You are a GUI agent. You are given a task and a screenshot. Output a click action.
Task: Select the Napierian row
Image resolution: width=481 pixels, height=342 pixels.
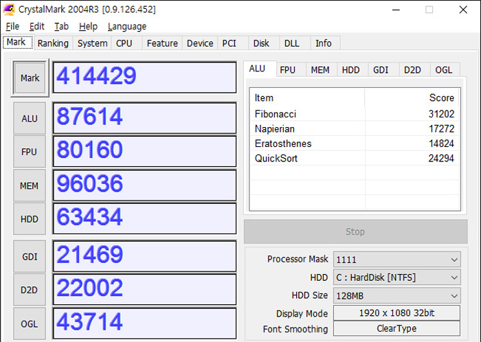coord(355,128)
